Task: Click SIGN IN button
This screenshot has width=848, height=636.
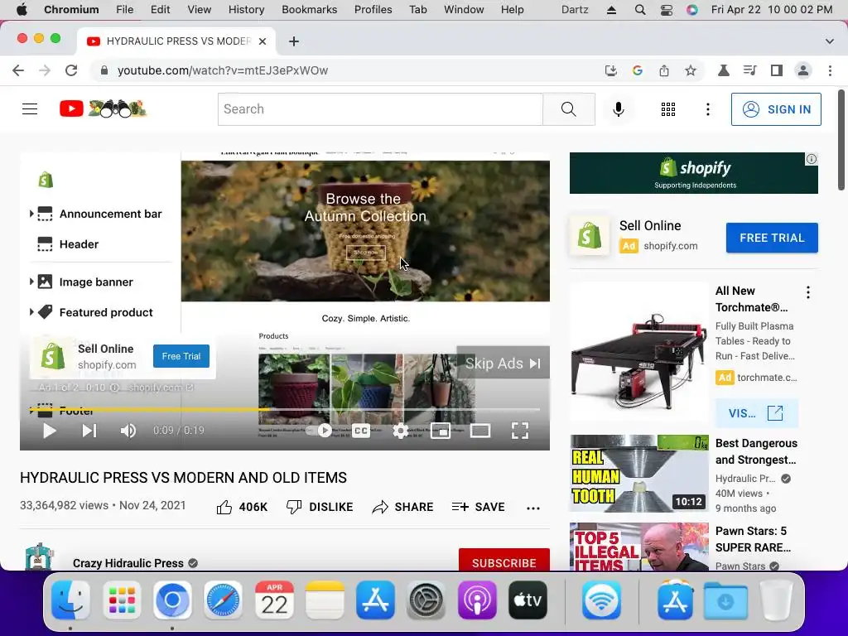Action: [x=776, y=109]
